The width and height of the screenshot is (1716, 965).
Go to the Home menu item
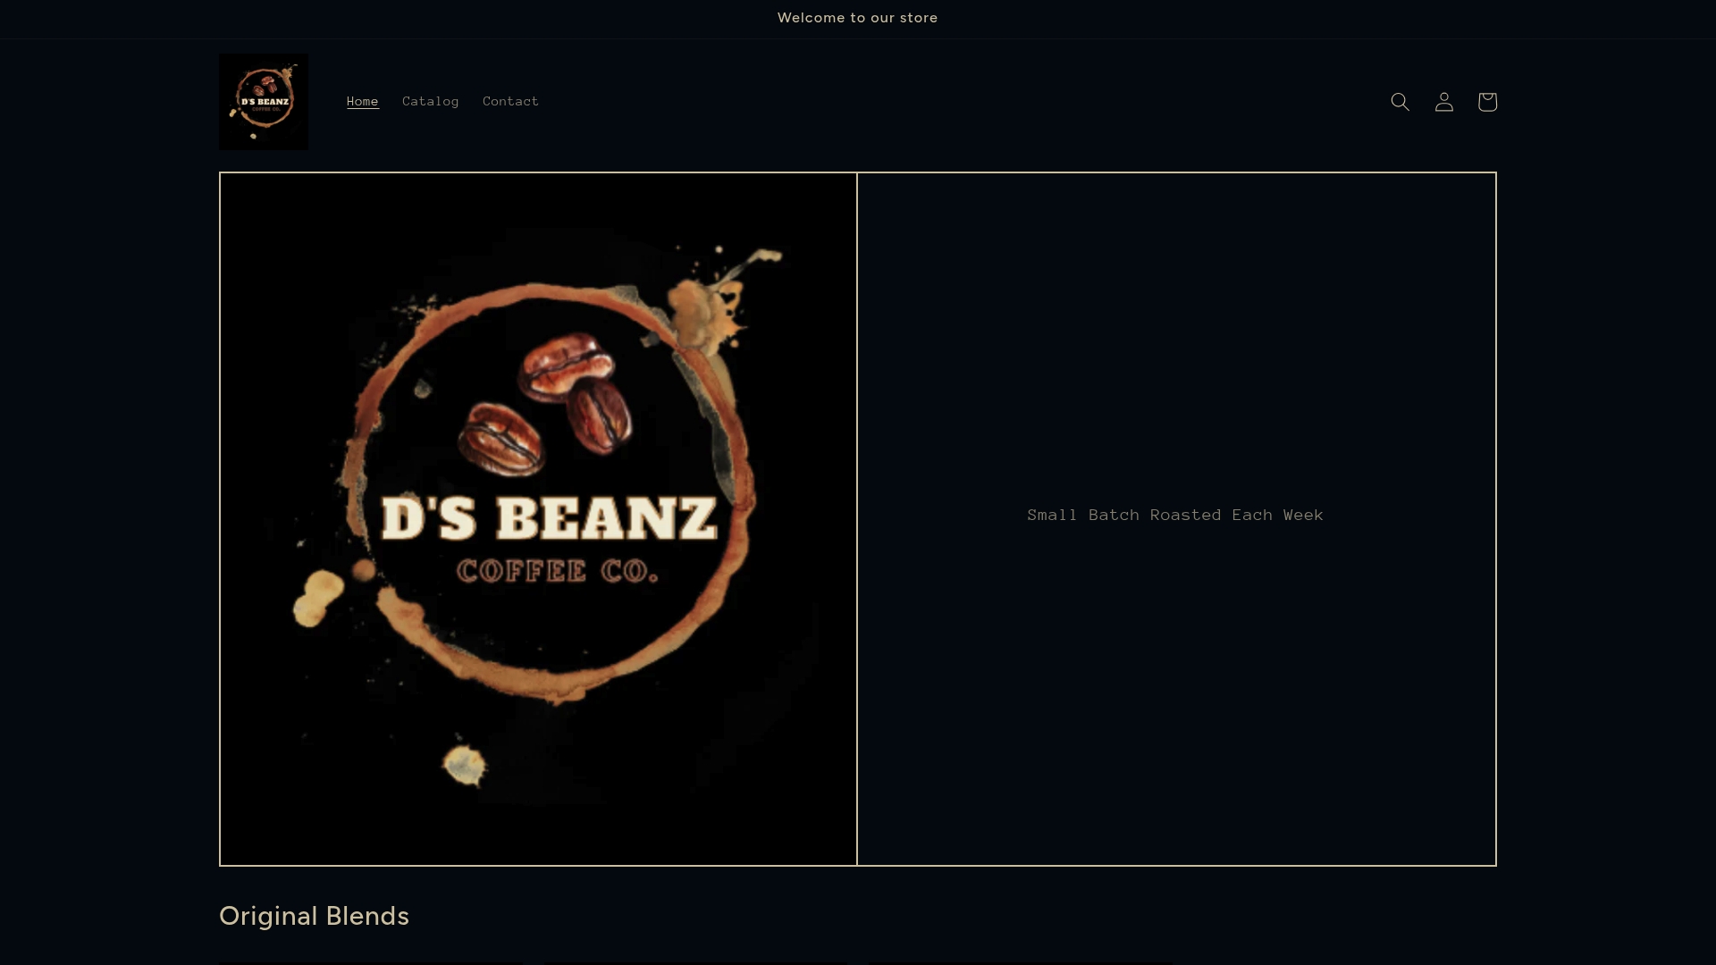(x=363, y=102)
